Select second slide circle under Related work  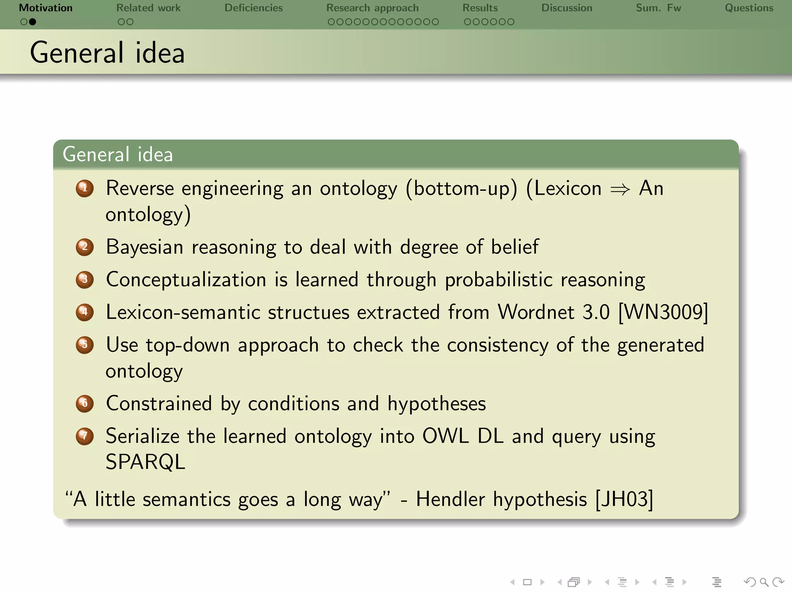(x=130, y=22)
